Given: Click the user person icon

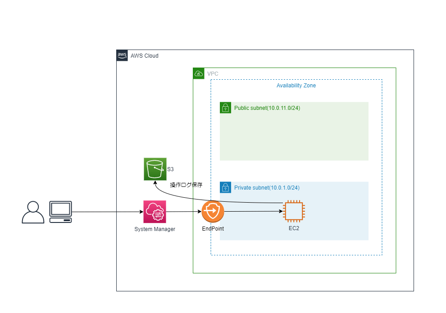Looking at the screenshot, I should click(33, 212).
